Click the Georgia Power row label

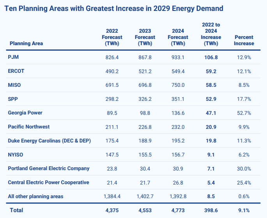point(25,113)
